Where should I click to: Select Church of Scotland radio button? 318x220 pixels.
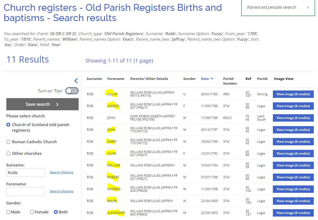8,125
